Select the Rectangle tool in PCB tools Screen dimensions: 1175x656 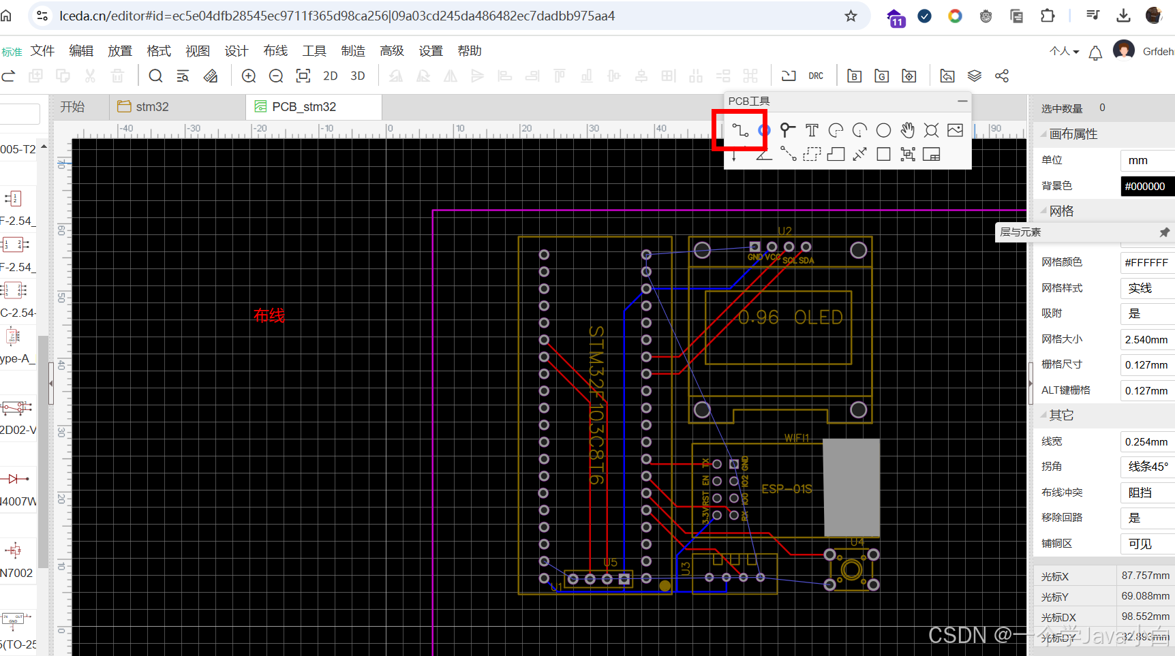pos(883,155)
